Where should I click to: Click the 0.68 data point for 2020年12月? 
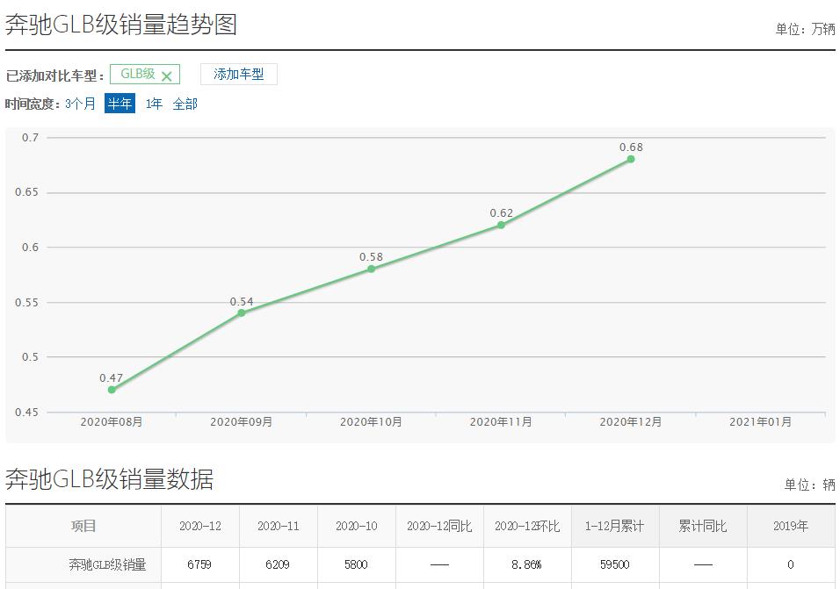click(x=631, y=159)
